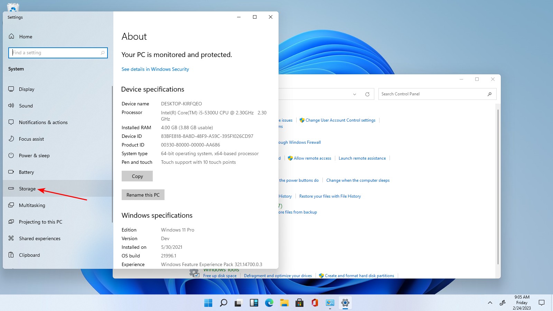Open the notification center icon
553x311 pixels.
pyautogui.click(x=542, y=303)
